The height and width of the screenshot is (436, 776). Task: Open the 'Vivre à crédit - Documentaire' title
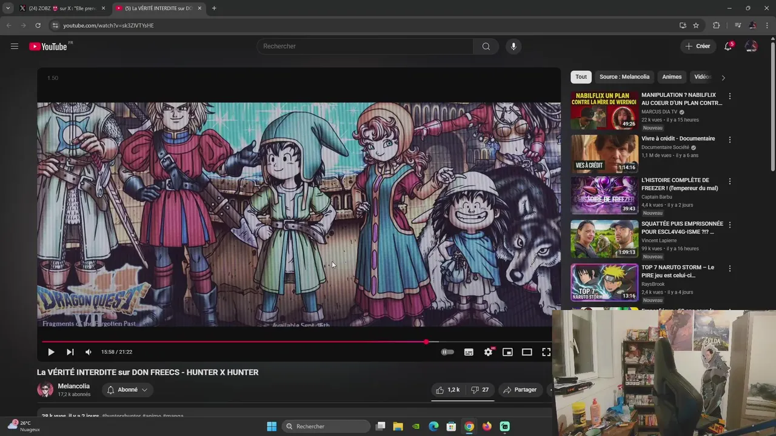[x=678, y=139]
